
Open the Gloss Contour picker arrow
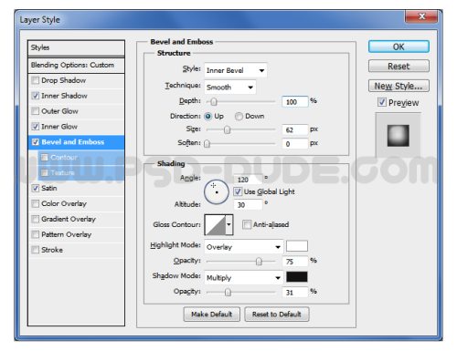tap(229, 225)
